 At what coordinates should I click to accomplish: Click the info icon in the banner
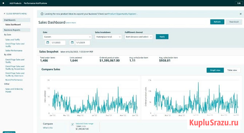coord(42,14)
